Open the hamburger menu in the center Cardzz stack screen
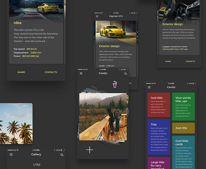The image size is (206, 169). point(81,74)
